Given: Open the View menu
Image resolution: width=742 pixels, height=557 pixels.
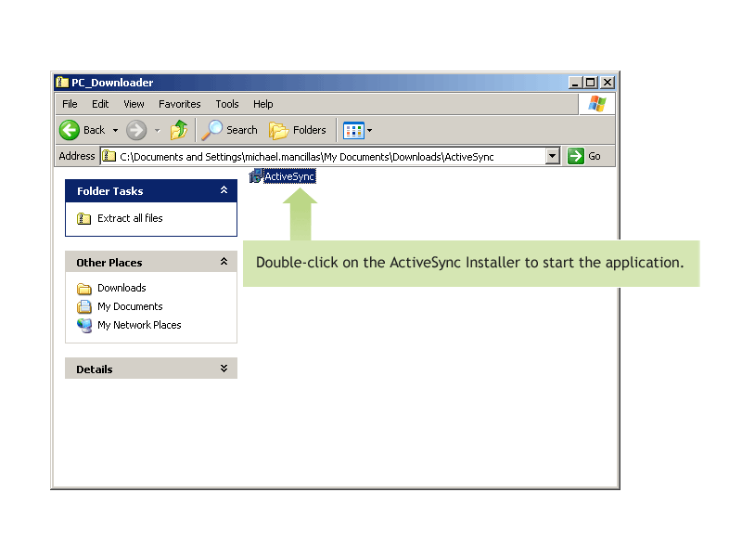Looking at the screenshot, I should click(134, 104).
